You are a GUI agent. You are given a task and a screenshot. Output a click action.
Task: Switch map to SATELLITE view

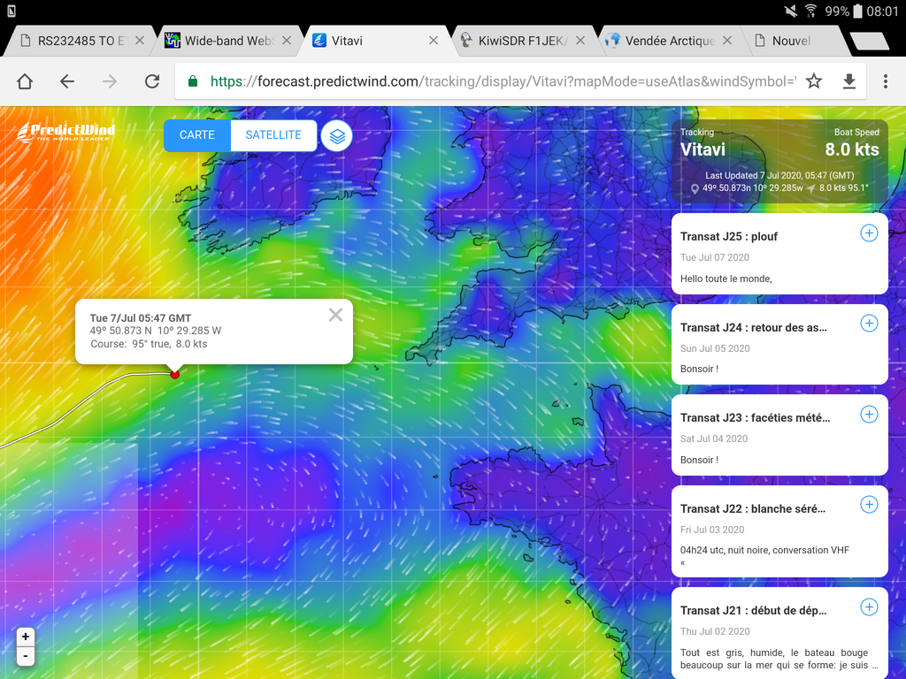point(273,135)
